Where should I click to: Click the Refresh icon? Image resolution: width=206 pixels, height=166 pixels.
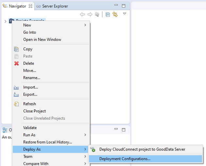(16, 104)
